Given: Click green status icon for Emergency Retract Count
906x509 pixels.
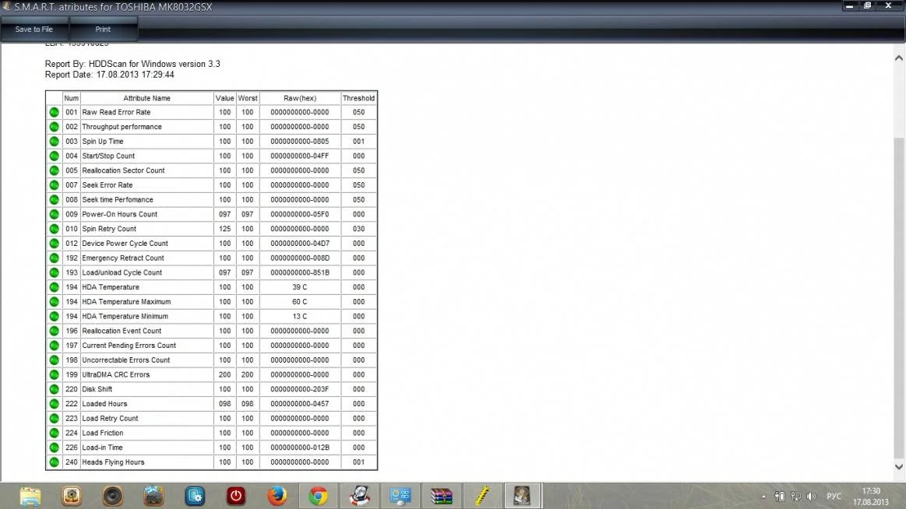Looking at the screenshot, I should [x=55, y=258].
